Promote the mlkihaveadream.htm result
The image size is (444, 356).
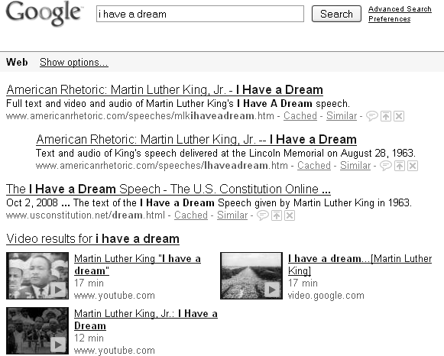(x=386, y=116)
